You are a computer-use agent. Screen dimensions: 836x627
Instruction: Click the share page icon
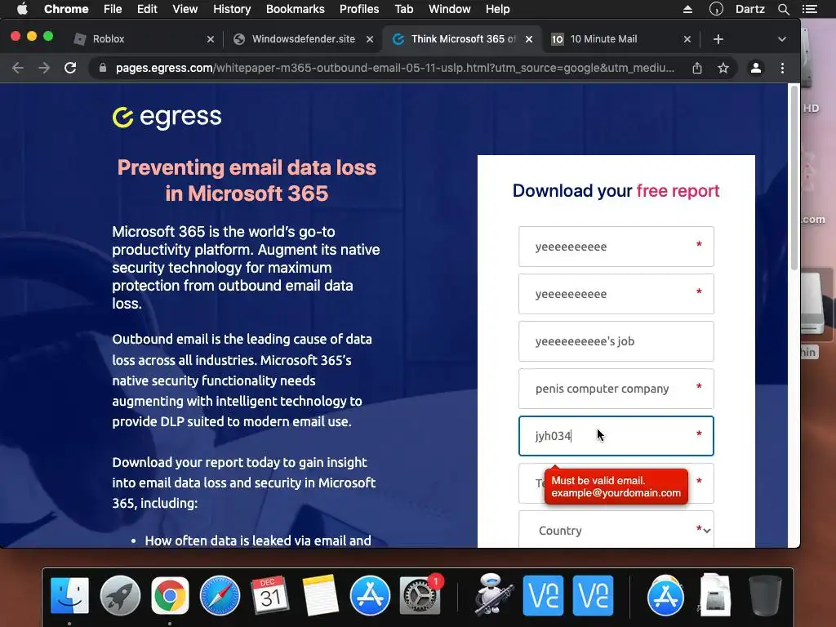coord(697,69)
